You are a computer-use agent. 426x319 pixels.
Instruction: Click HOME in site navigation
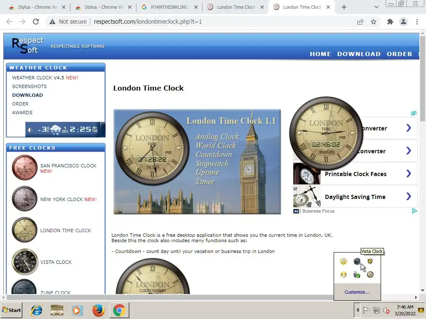tap(320, 54)
